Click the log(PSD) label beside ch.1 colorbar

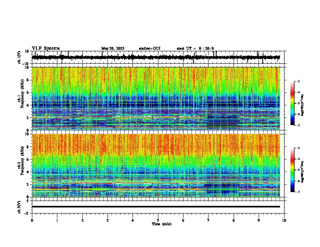pyautogui.click(x=303, y=105)
